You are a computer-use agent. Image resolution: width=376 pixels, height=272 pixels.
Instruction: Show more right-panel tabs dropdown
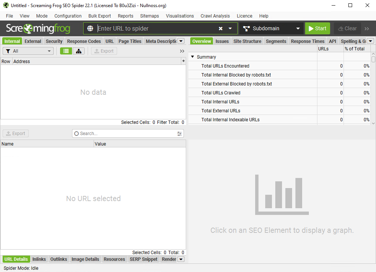370,41
